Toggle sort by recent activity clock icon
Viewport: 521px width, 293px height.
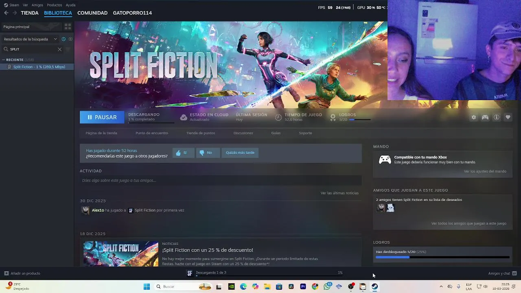pos(63,39)
